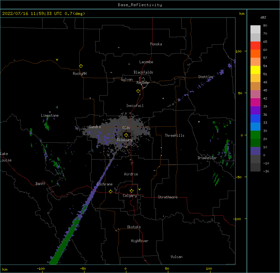This screenshot has height=273, width=280.
Task: Select the pink 42-45 dBZ legend swatch
Action: [255, 94]
